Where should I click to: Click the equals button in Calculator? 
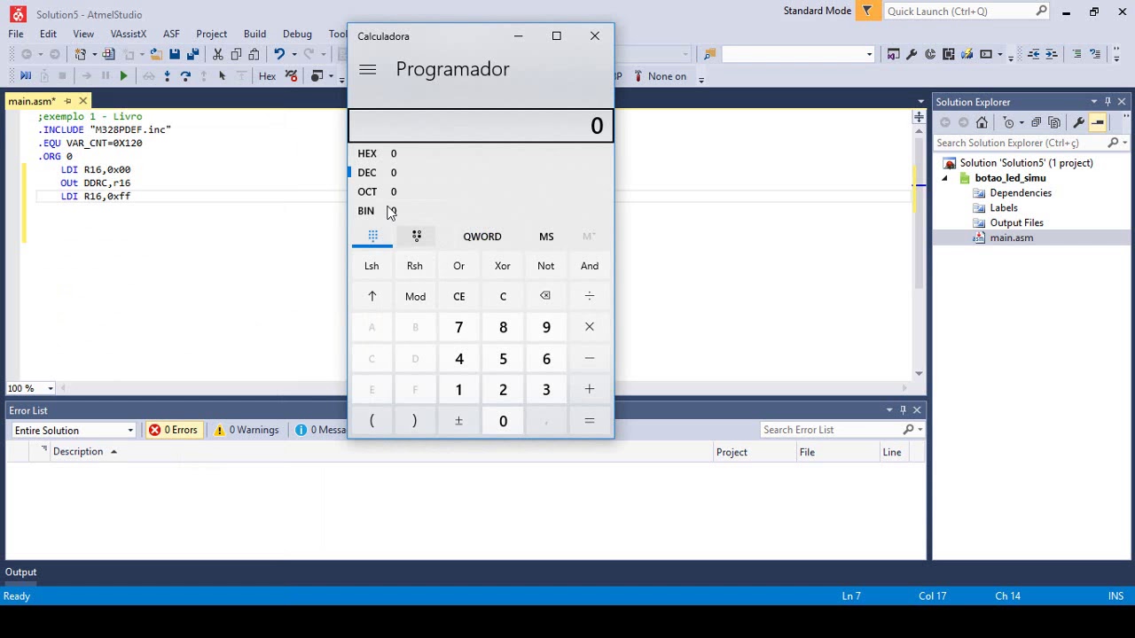pos(590,421)
